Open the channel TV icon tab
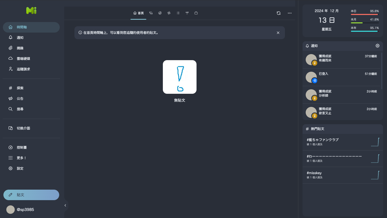This screenshot has width=387, height=218. click(x=196, y=13)
